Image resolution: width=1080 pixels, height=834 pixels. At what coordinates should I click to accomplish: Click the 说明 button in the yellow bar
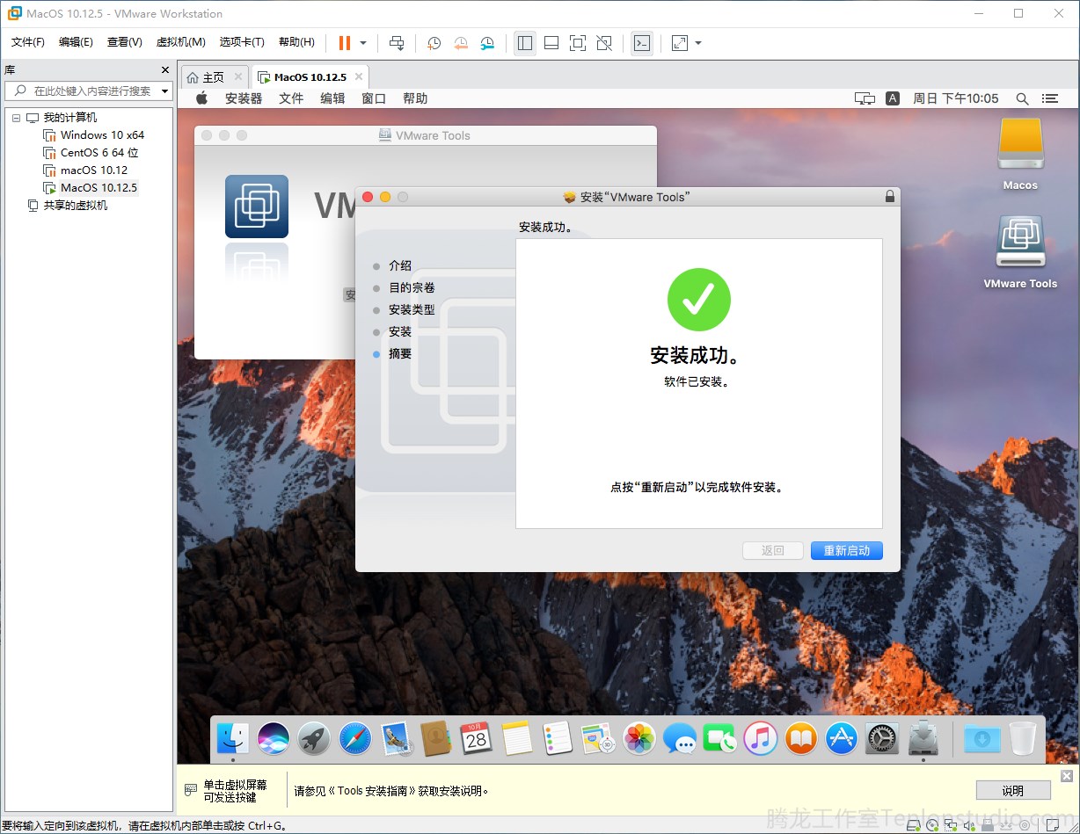pos(1013,790)
